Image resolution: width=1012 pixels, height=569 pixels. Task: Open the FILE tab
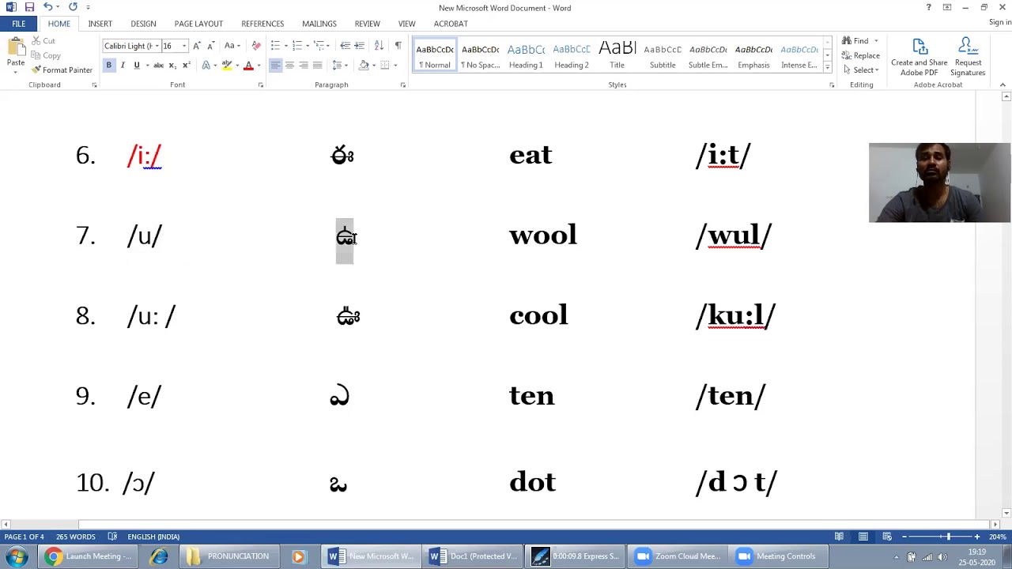tap(18, 24)
